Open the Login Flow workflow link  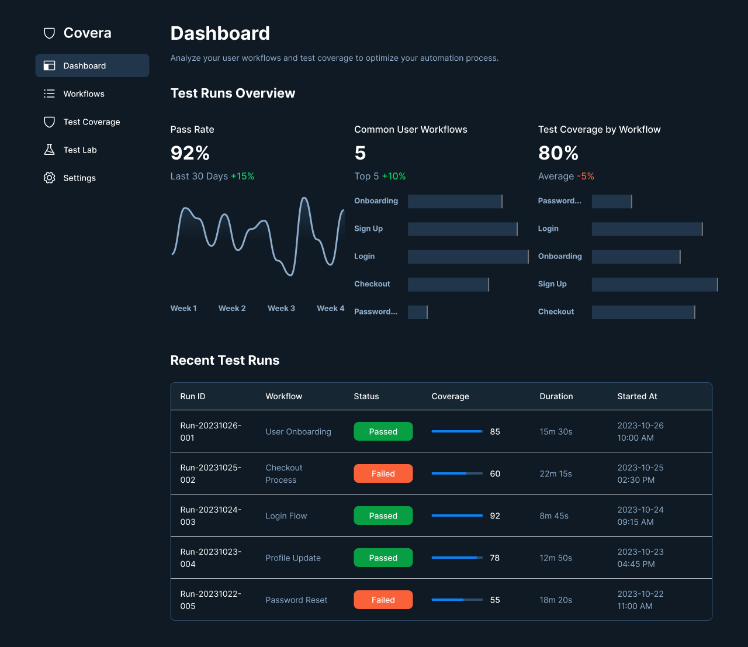coord(286,516)
